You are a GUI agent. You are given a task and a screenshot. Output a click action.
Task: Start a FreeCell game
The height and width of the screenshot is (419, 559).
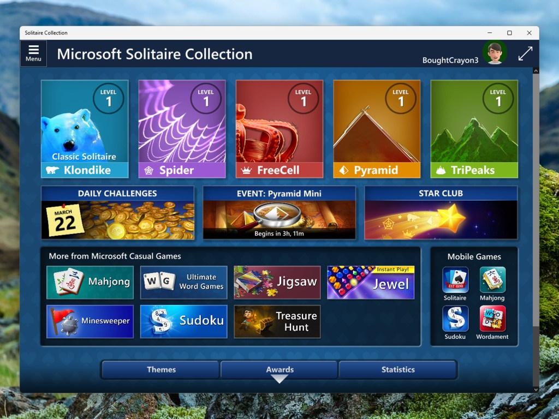(279, 129)
